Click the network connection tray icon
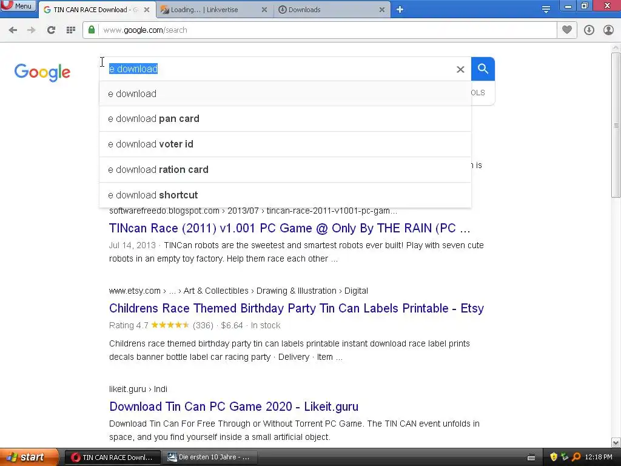 (565, 458)
